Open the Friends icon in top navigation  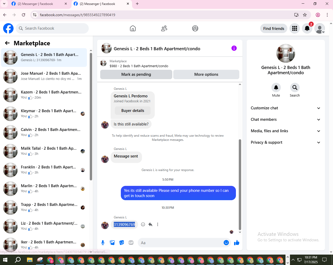click(164, 28)
